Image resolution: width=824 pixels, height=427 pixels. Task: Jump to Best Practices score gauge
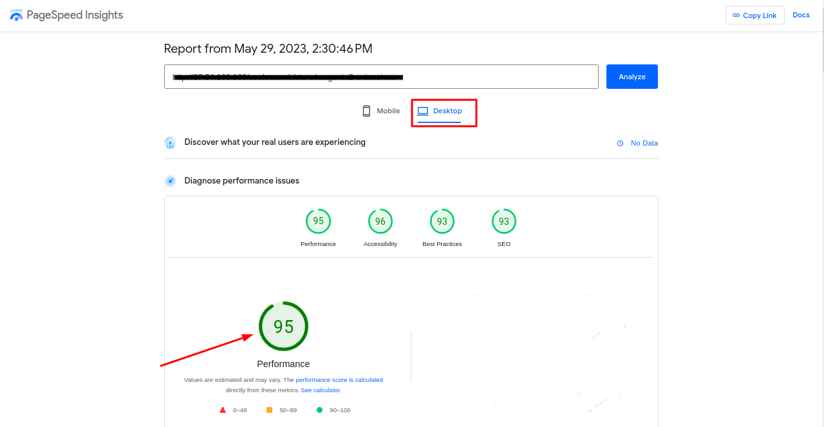442,222
